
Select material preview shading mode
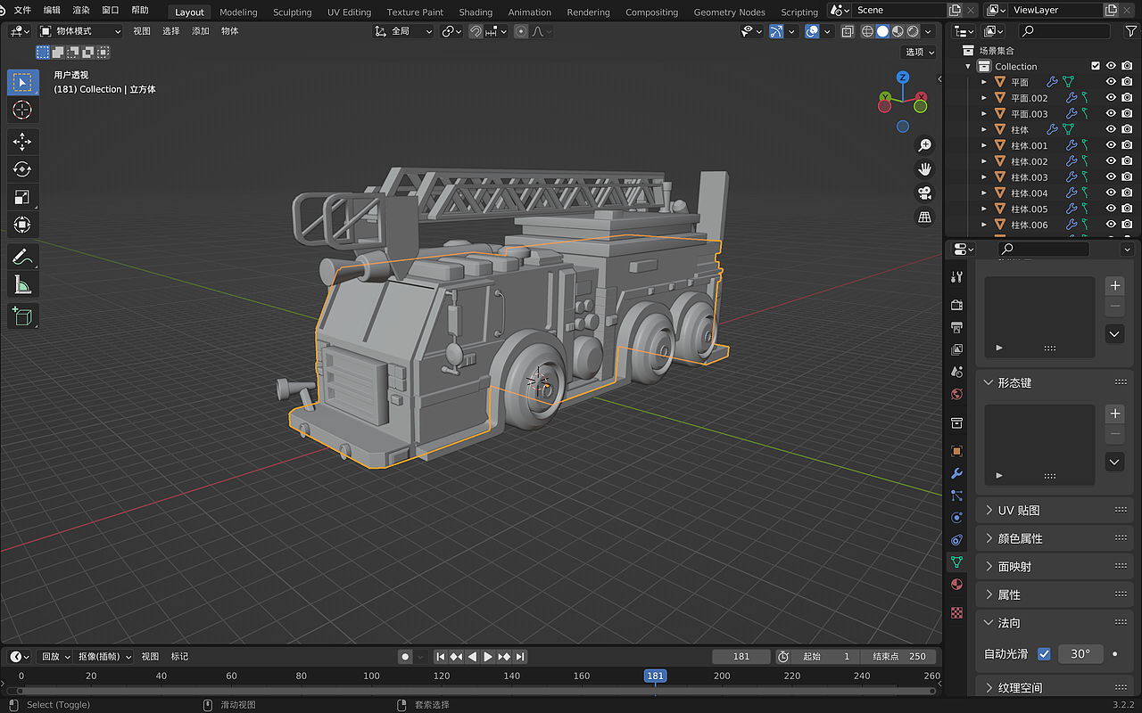point(898,31)
